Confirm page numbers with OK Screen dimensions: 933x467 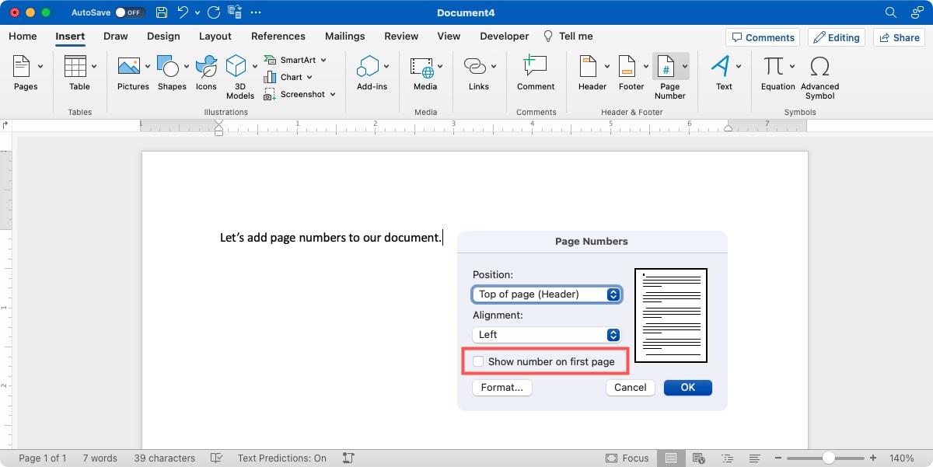click(687, 387)
